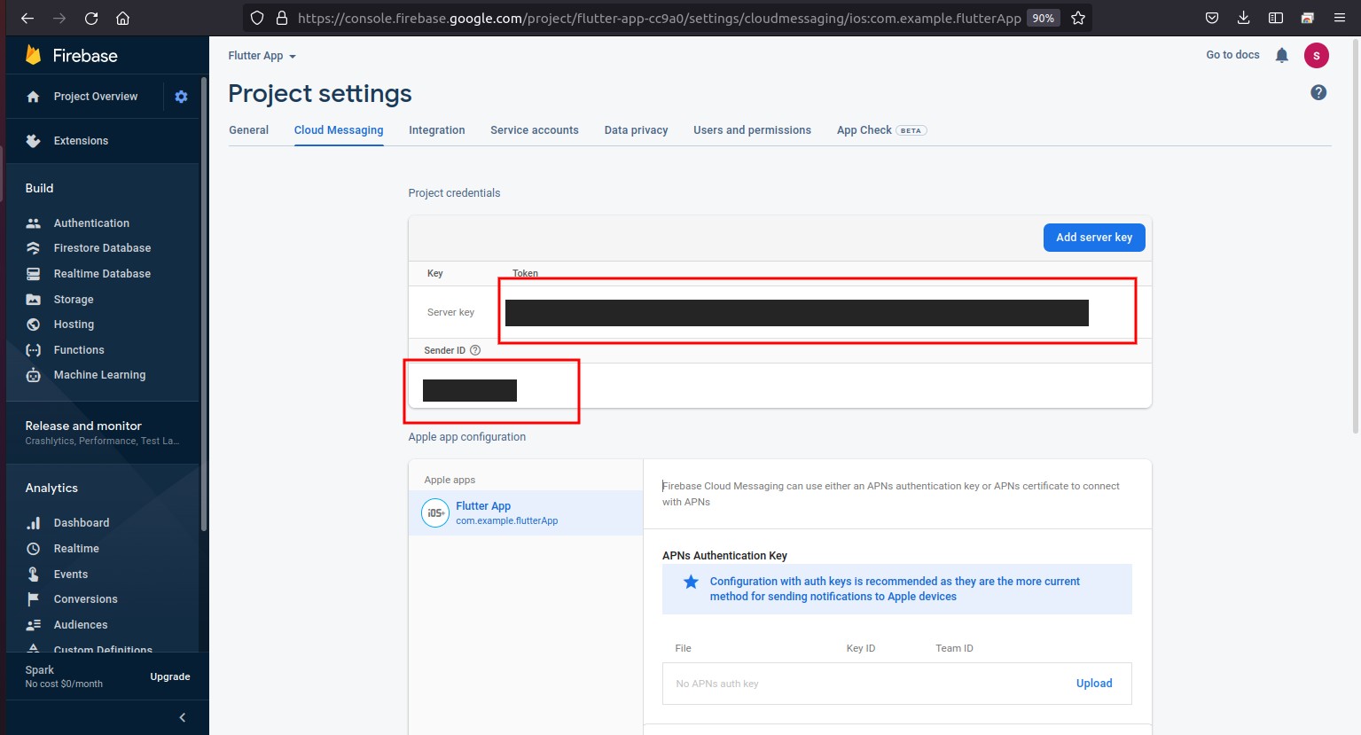
Task: Click the Upgrade plan button
Action: coord(170,676)
